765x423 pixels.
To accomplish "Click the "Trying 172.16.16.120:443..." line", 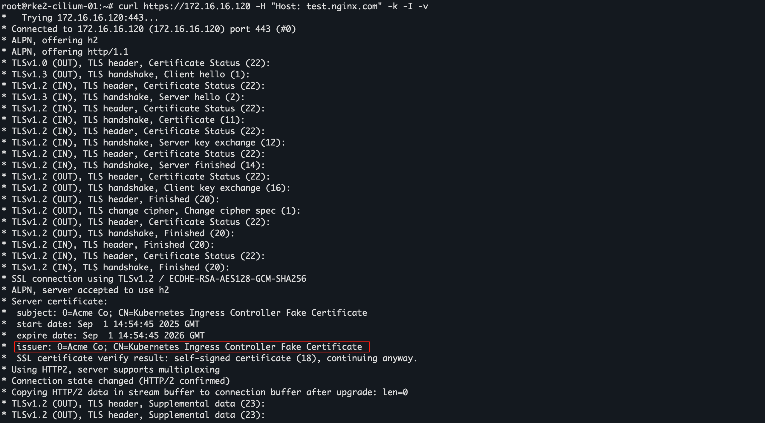I will click(90, 18).
